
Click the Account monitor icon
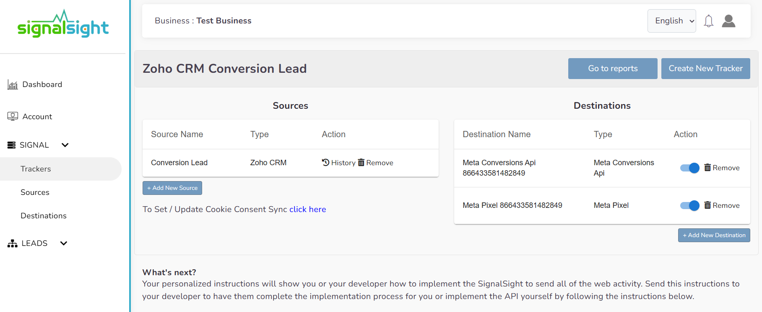[x=13, y=116]
